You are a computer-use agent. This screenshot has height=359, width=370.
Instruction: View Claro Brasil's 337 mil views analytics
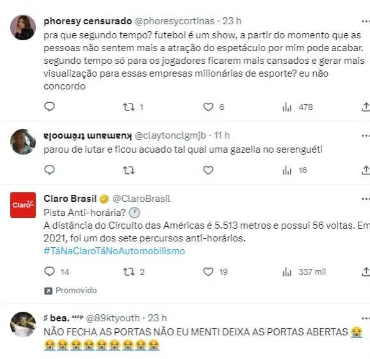[x=304, y=272]
